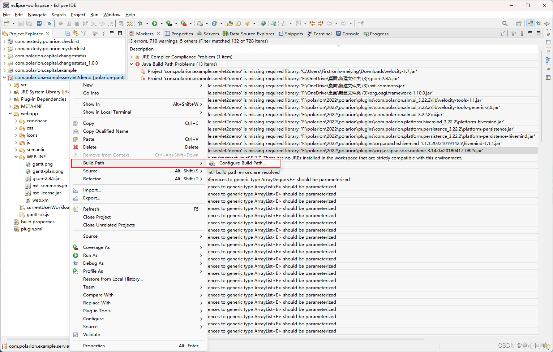Open the Run button dropdown arrow

[x=162, y=23]
